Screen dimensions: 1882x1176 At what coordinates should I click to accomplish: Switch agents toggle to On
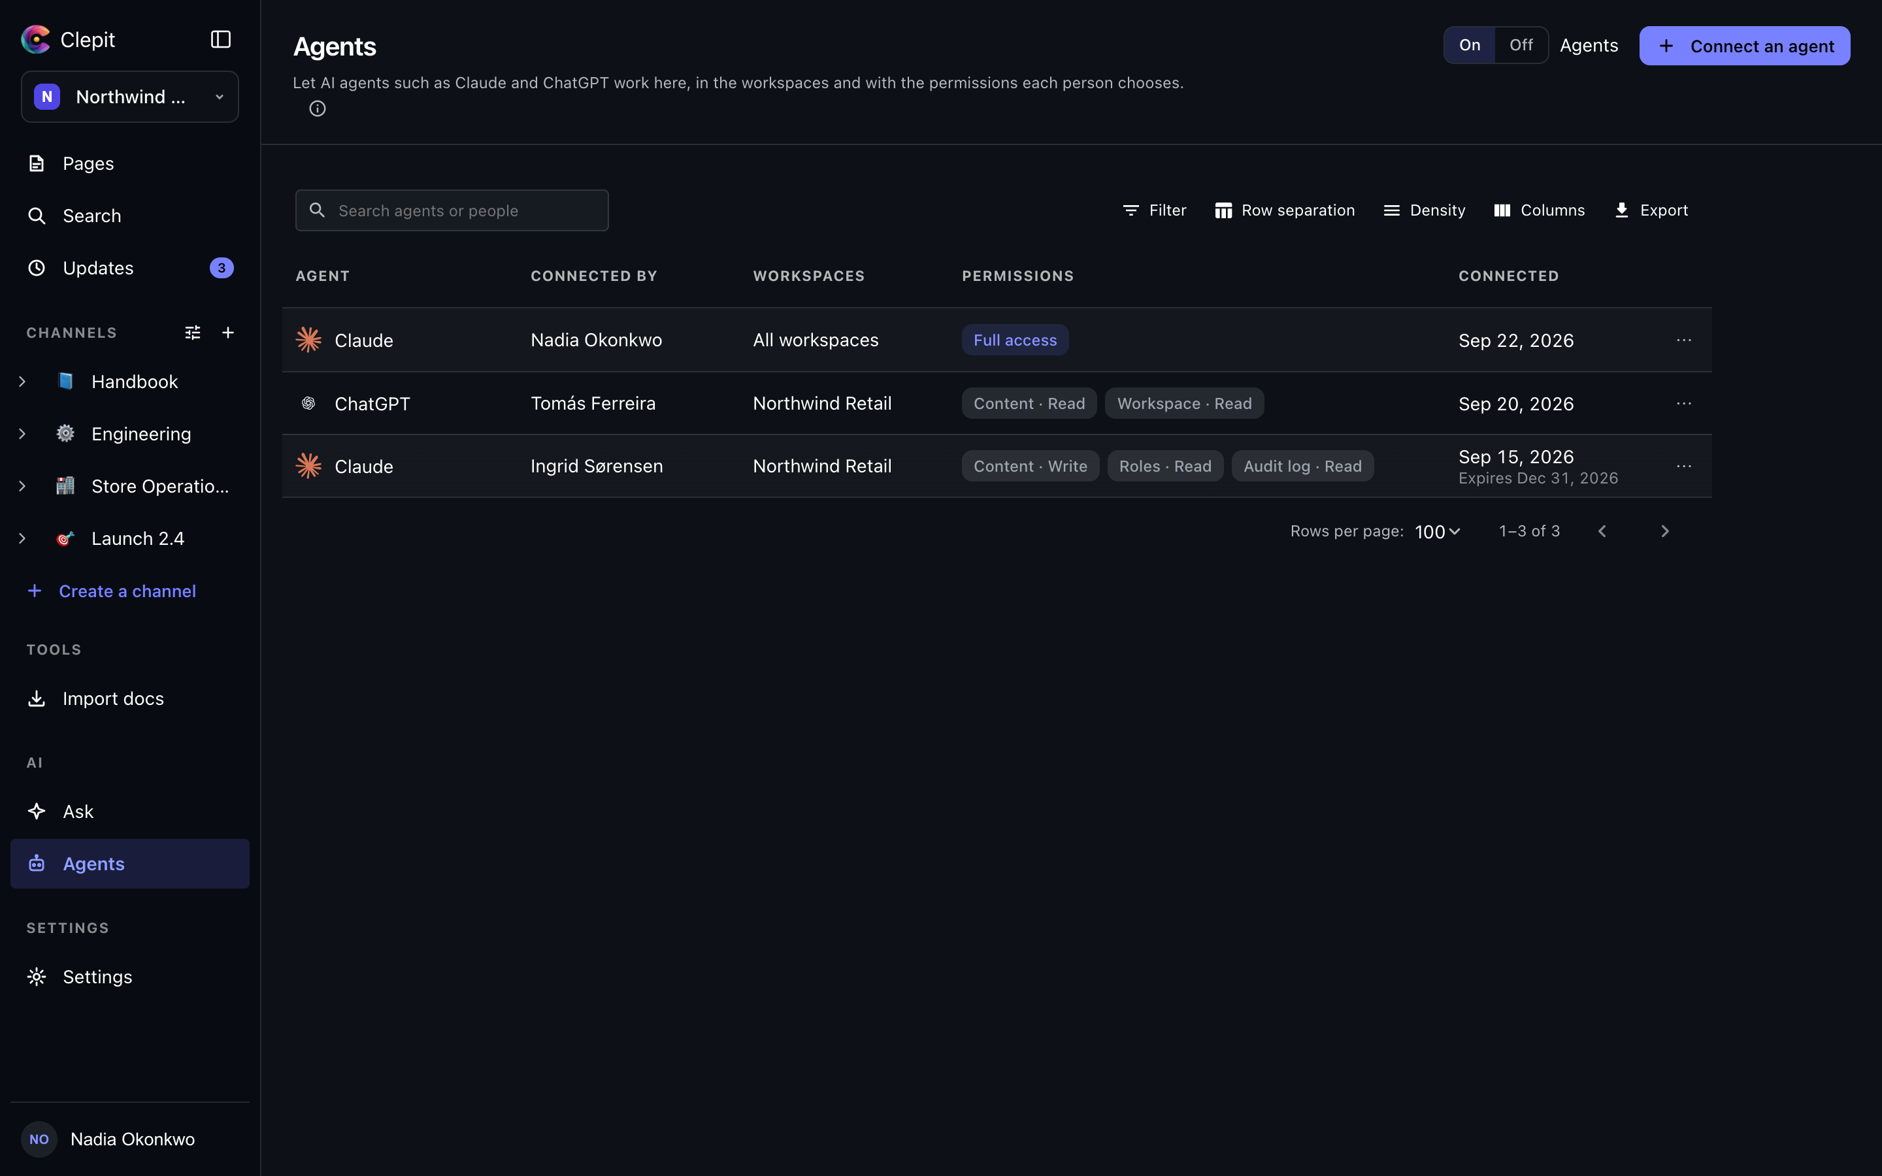tap(1469, 45)
